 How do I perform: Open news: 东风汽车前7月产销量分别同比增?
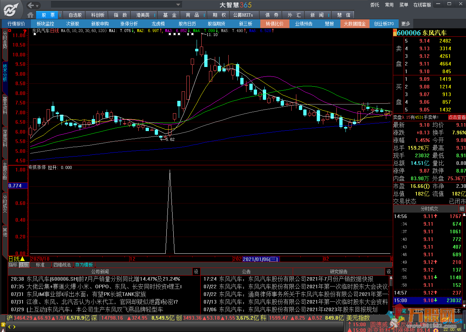103,279
